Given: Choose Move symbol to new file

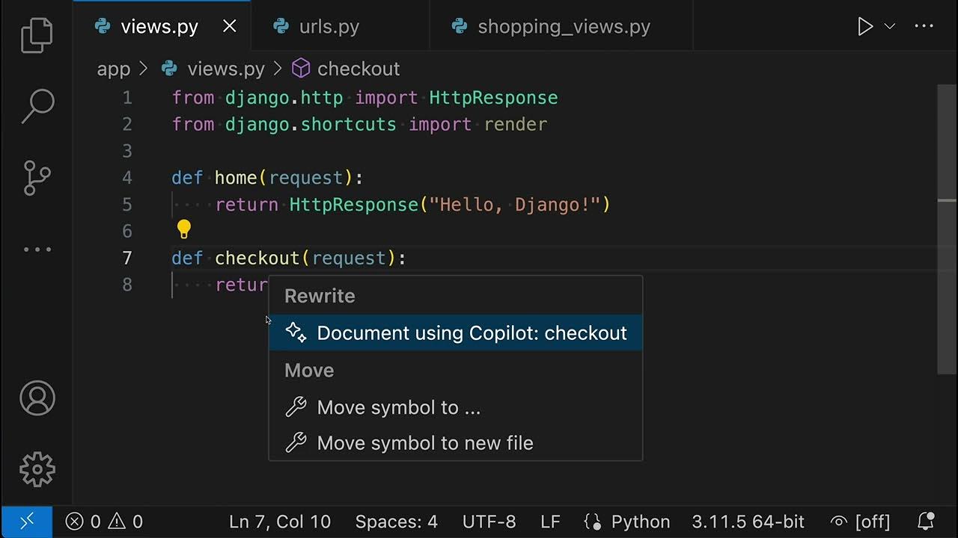Looking at the screenshot, I should click(x=424, y=443).
